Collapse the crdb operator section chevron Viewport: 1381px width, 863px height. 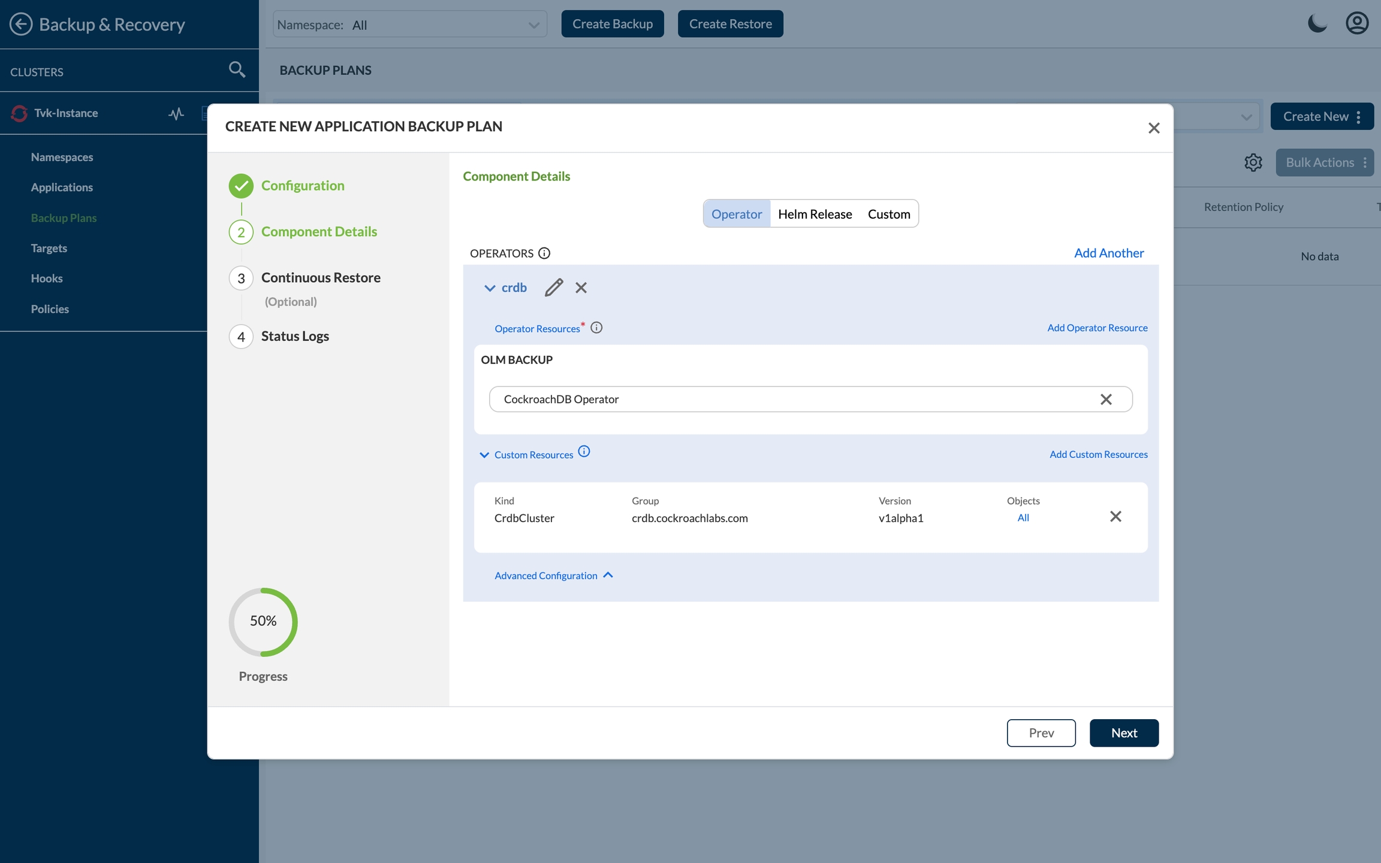coord(490,288)
